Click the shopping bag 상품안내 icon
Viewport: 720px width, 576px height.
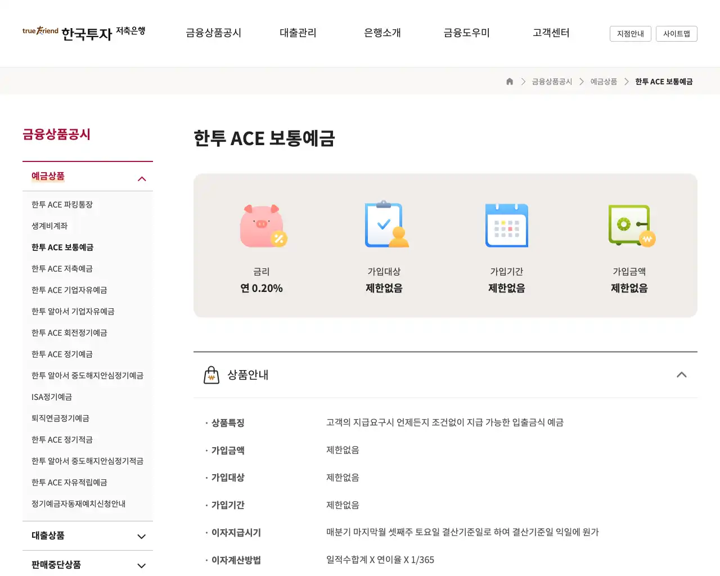coord(211,375)
